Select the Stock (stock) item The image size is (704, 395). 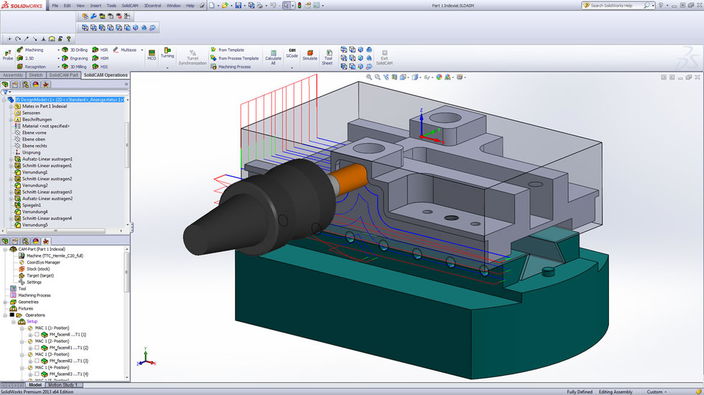pyautogui.click(x=34, y=269)
